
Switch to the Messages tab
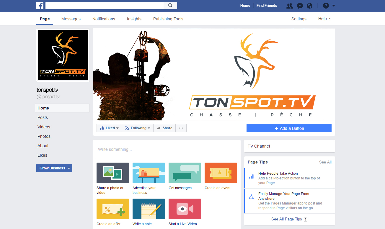(x=71, y=19)
